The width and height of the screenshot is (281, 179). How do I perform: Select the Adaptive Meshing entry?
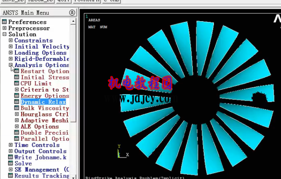[x=45, y=120]
